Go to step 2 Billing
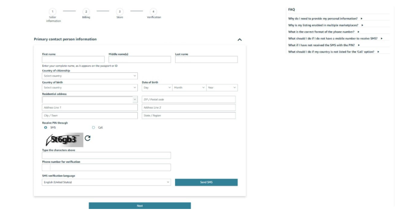The width and height of the screenshot is (397, 218). click(x=86, y=12)
